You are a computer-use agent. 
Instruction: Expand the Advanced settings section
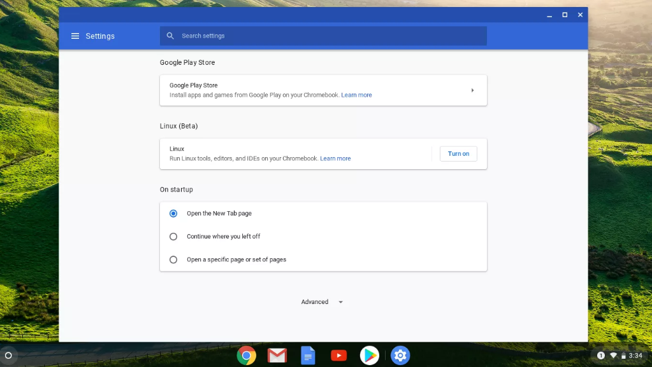(x=322, y=302)
